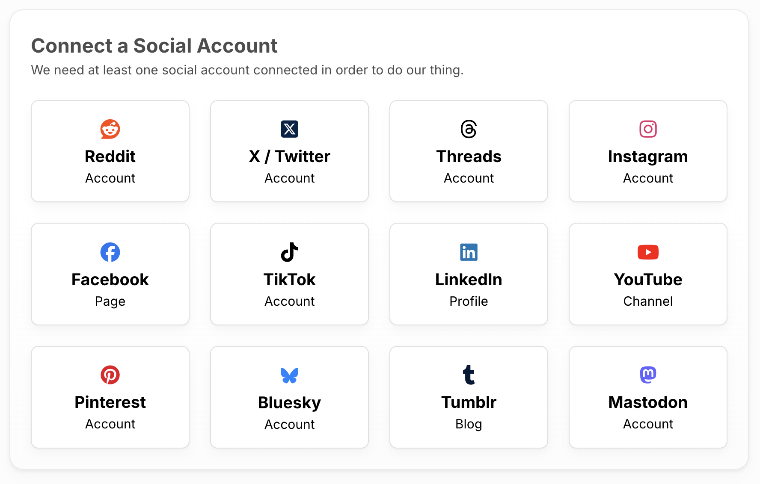Connect a Reddit Account
Screen dimensions: 760x484
(110, 151)
